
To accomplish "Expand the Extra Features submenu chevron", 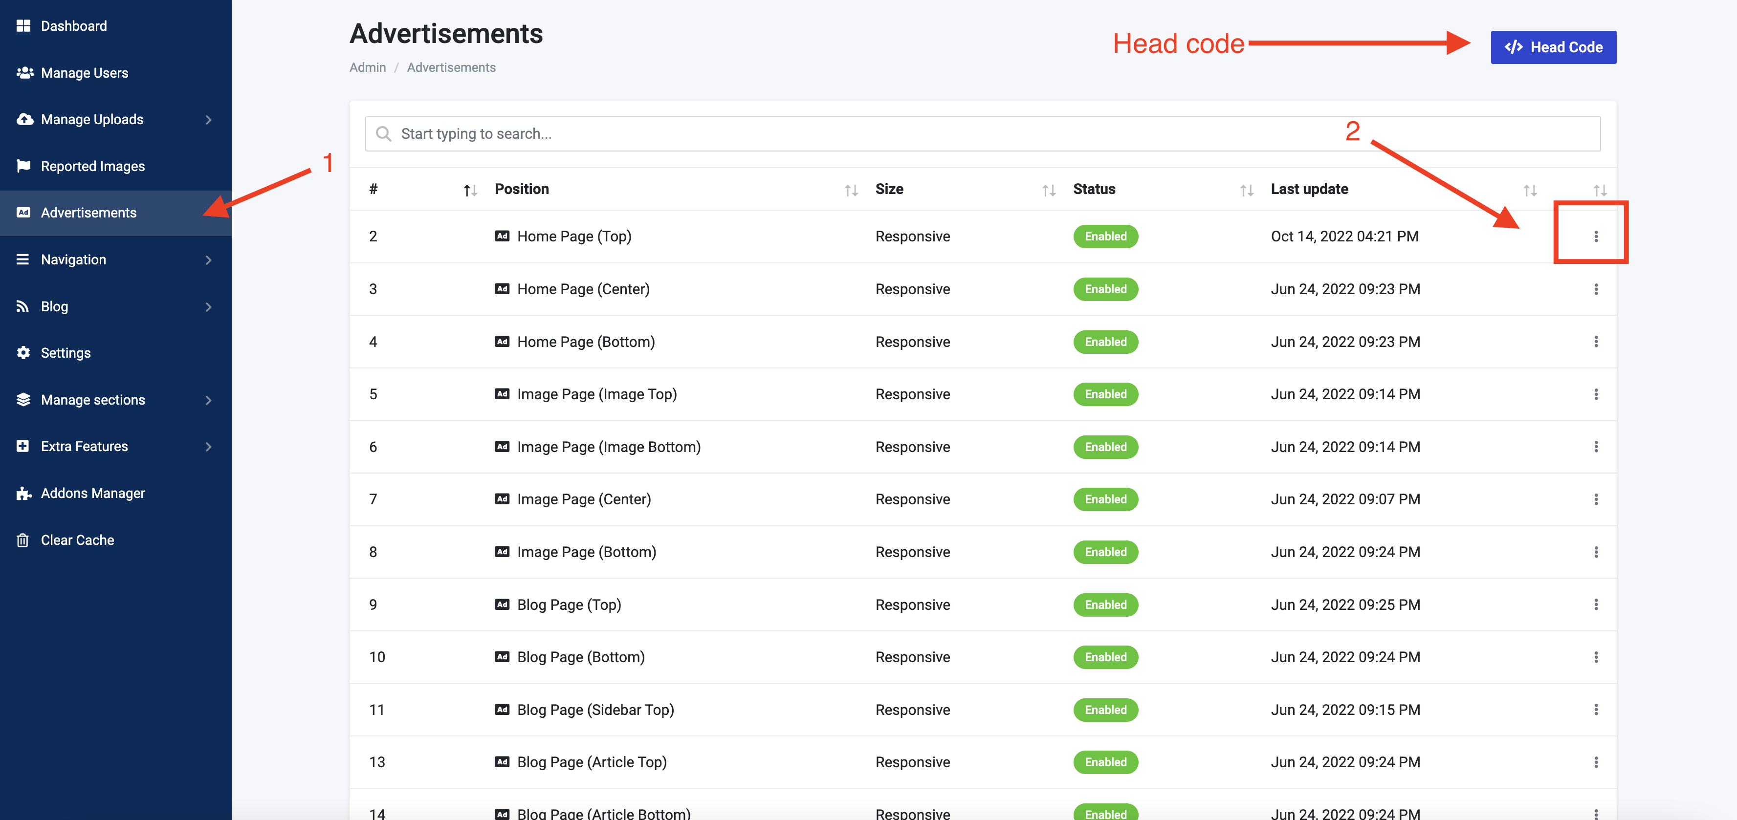I will pyautogui.click(x=208, y=447).
